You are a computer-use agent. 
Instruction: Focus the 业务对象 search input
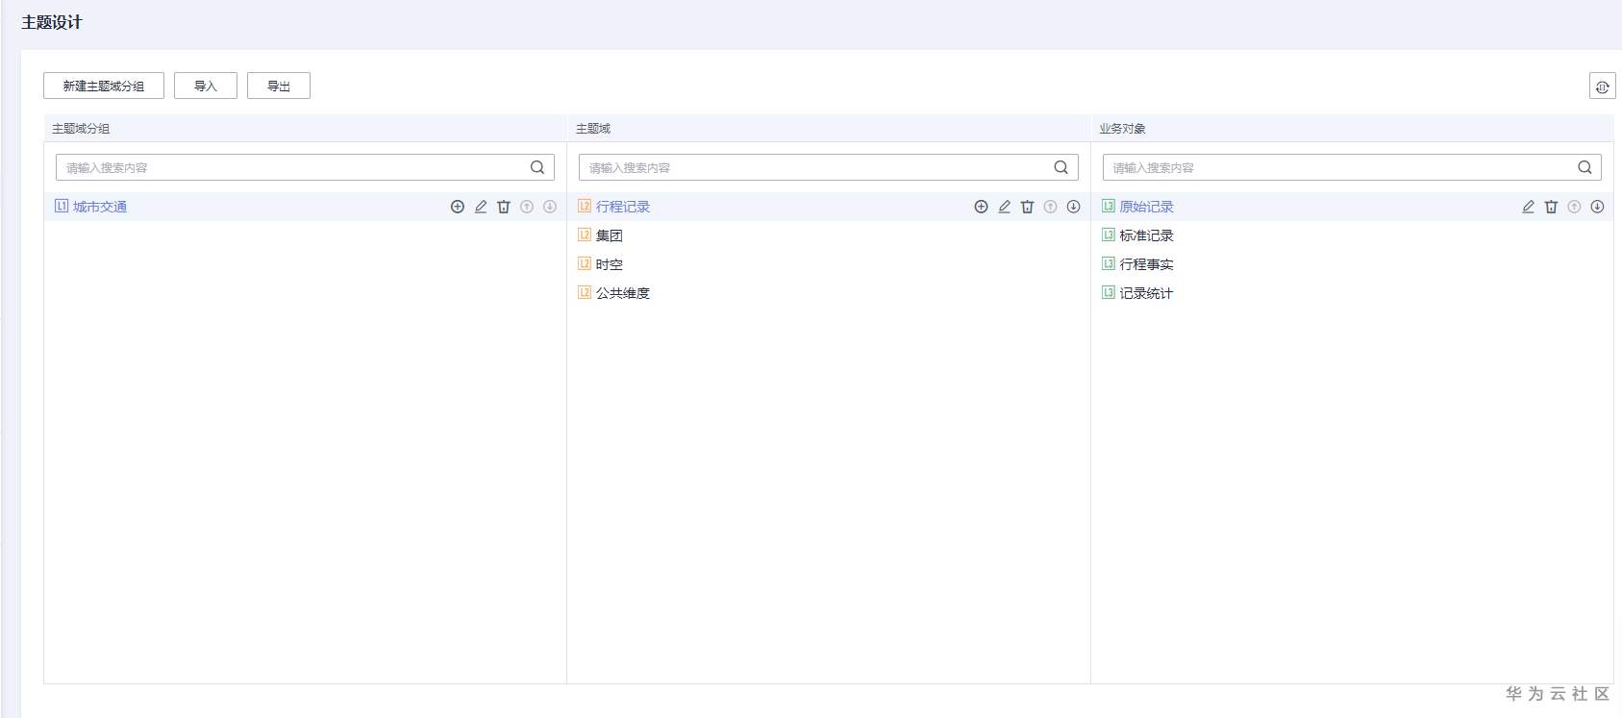[x=1352, y=167]
